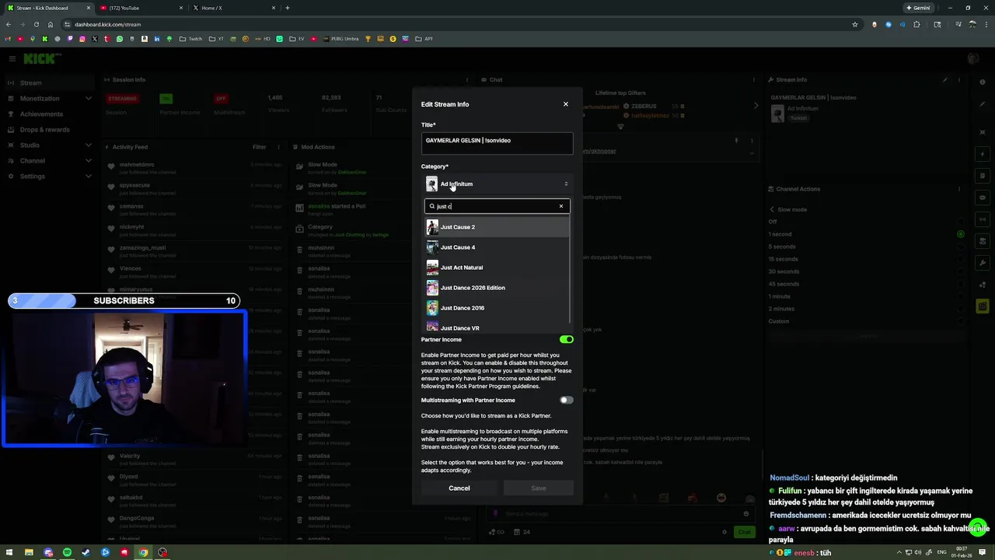
Task: Select Just Cause 2 from results
Action: point(497,227)
